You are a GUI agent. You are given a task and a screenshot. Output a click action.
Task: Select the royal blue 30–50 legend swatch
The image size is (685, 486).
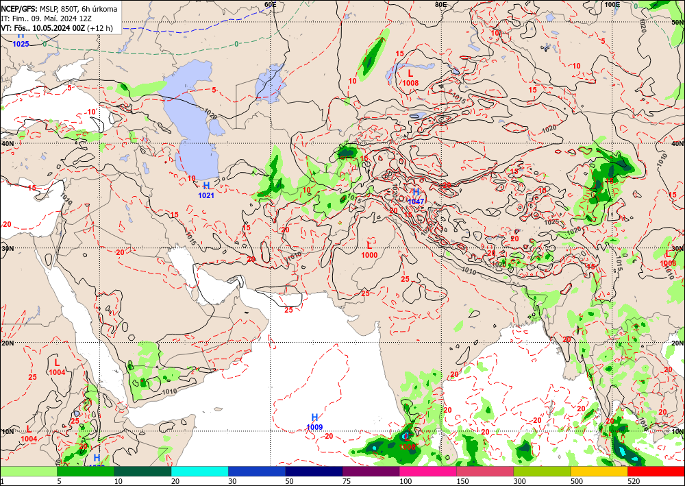point(257,472)
